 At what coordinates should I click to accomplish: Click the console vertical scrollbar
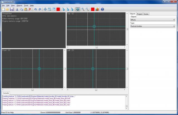pos(126,106)
